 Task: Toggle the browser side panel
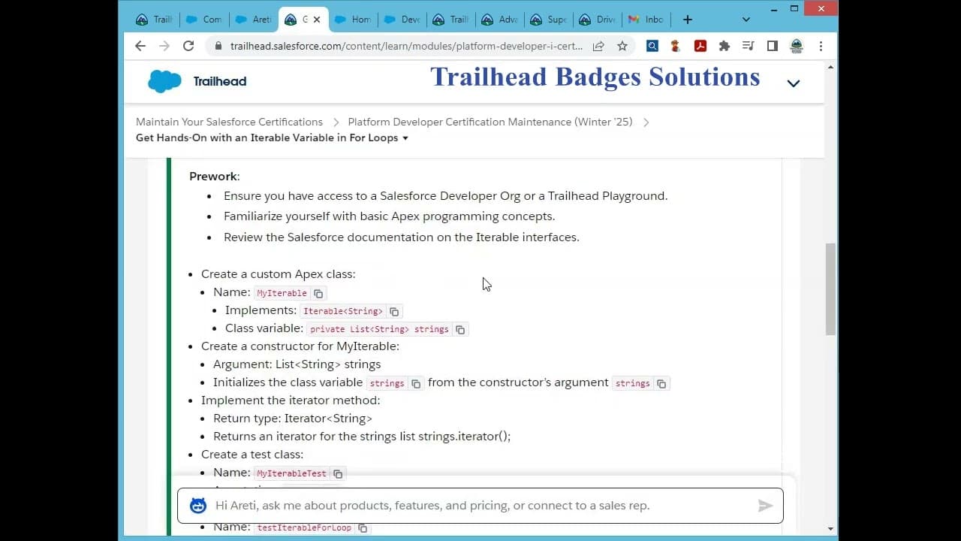[x=772, y=46]
